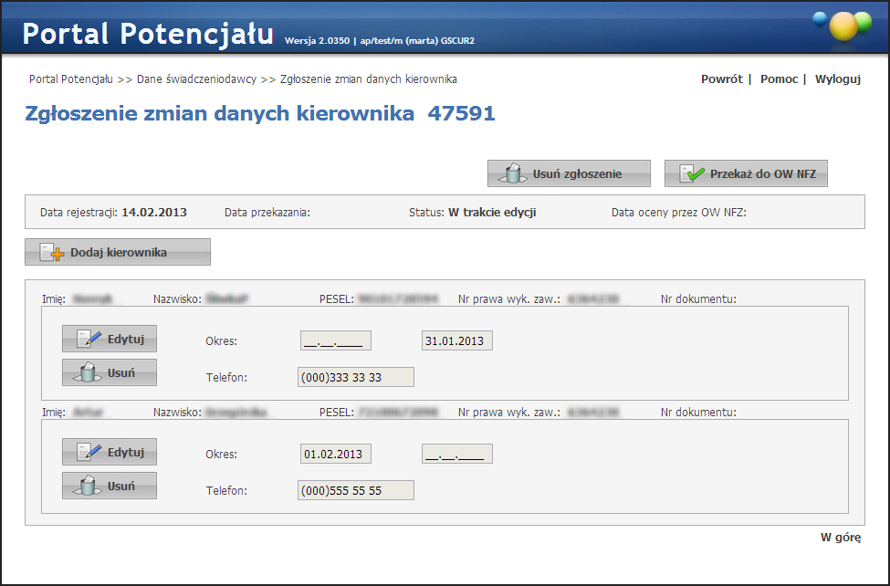Screen dimensions: 890x586
Task: Click the pencil icon for the second manager
Action: pyautogui.click(x=89, y=452)
